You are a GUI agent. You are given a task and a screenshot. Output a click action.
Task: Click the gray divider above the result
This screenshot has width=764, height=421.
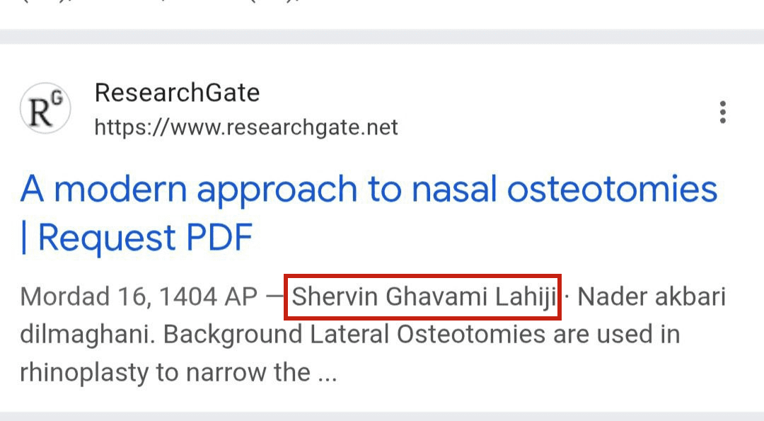click(x=382, y=36)
